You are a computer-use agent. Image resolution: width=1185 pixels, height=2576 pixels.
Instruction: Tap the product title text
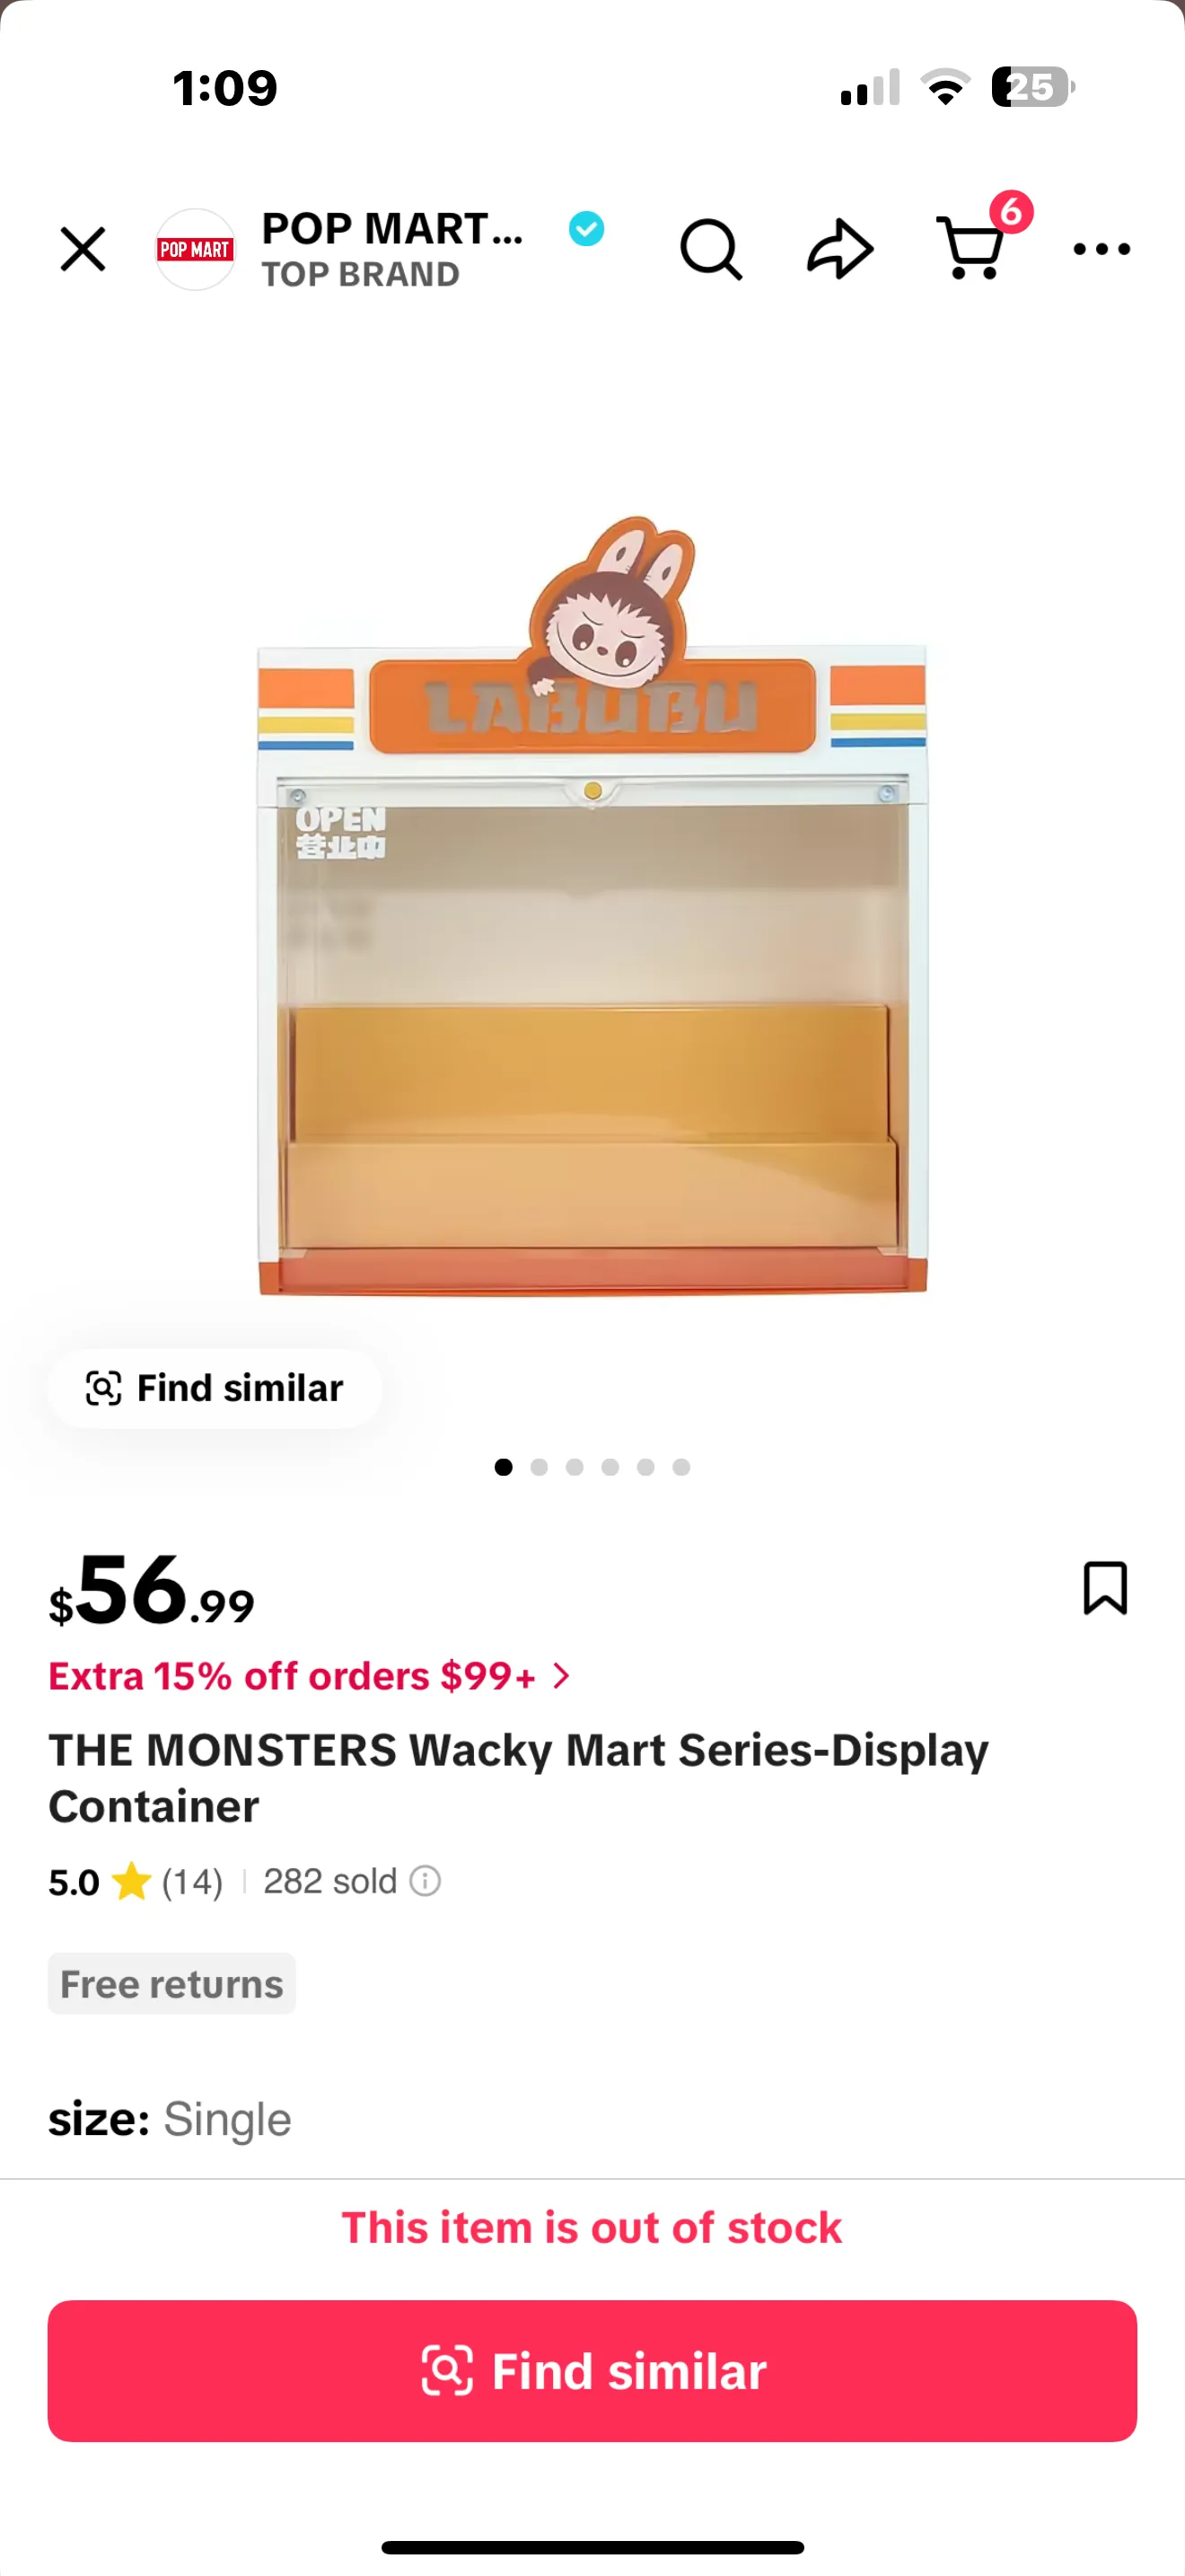pos(518,1778)
